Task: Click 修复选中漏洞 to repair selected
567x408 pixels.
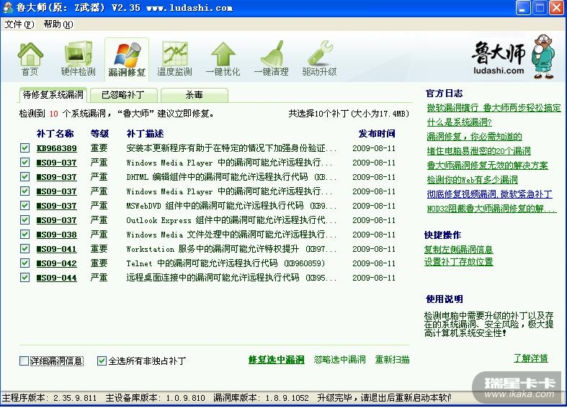Action: [276, 360]
